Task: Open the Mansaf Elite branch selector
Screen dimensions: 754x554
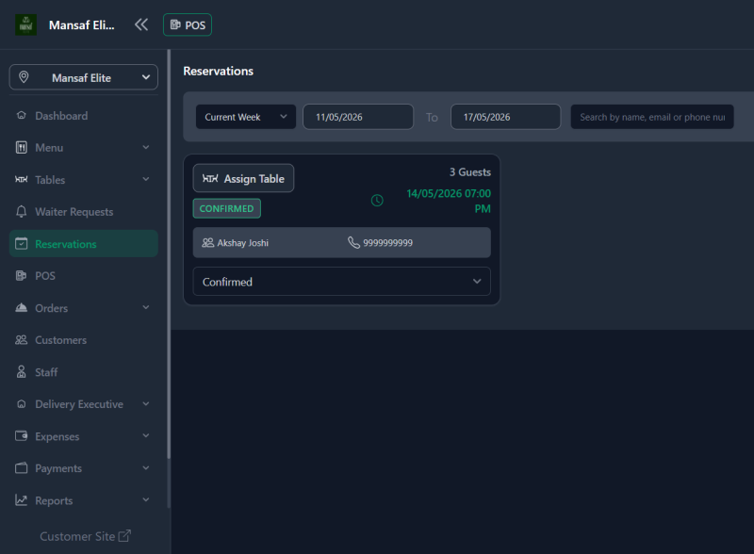Action: [x=84, y=77]
